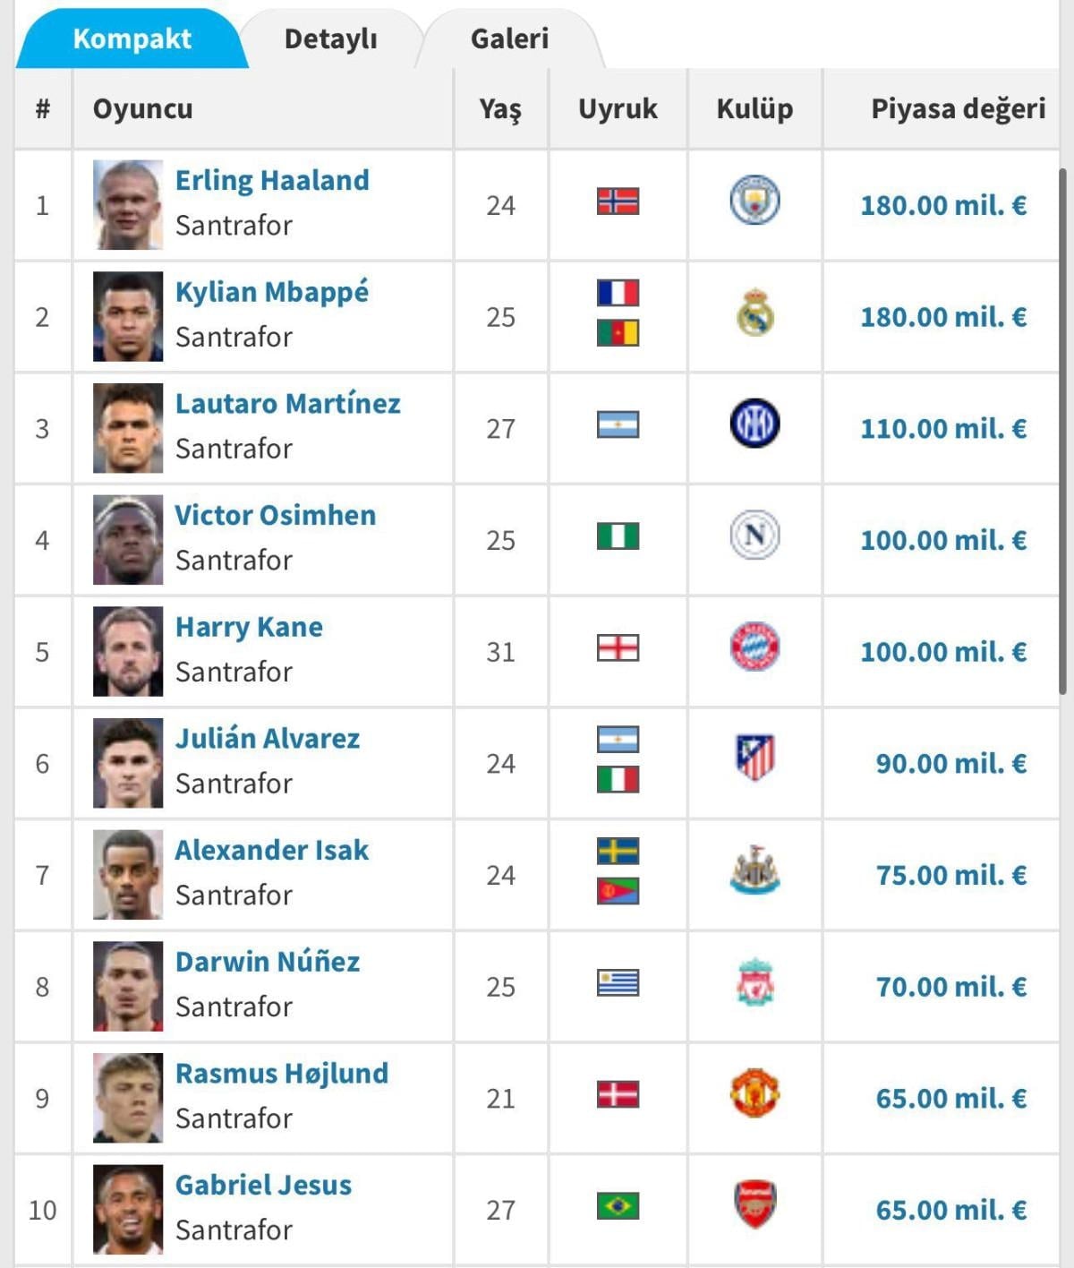Switch to the Detaylı tab

click(330, 39)
